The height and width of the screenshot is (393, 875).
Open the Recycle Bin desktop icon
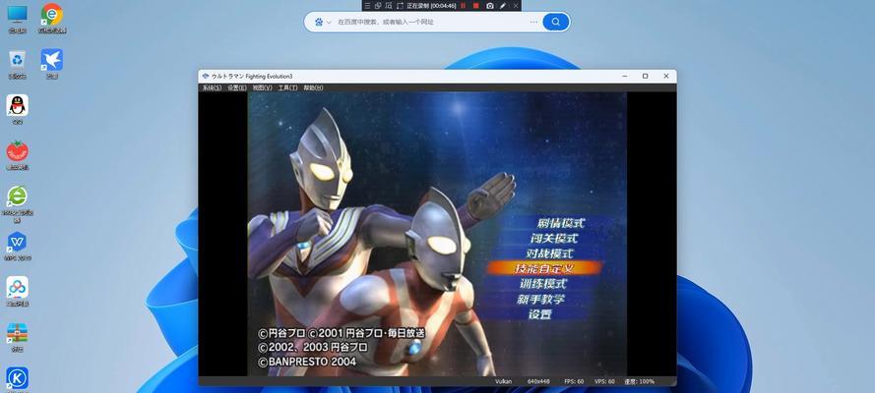(18, 64)
